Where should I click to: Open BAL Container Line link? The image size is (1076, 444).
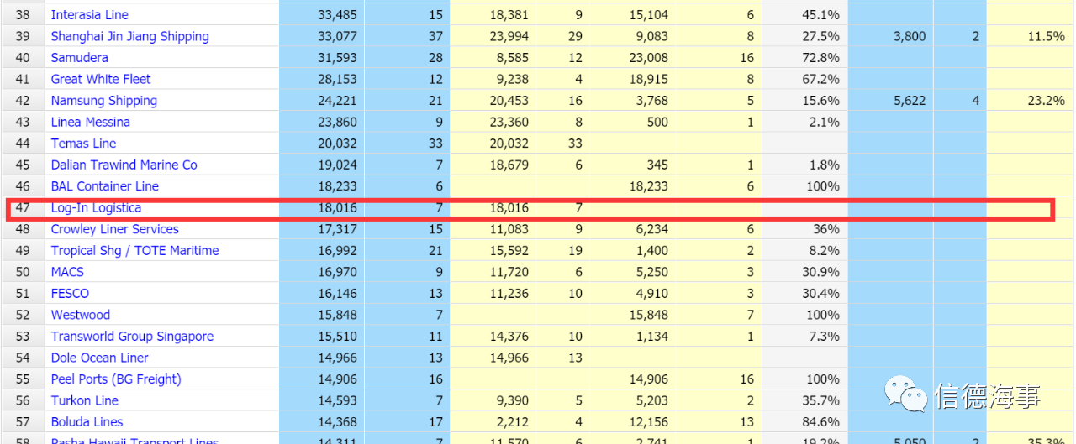pos(105,186)
